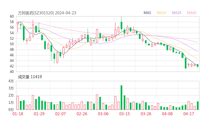The height and width of the screenshot is (120, 202).
Task: Click the 60 price axis label
Action: (x=12, y=16)
